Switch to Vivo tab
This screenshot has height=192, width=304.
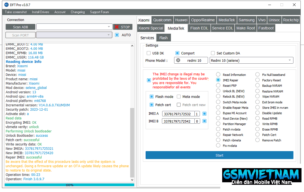click(262, 20)
